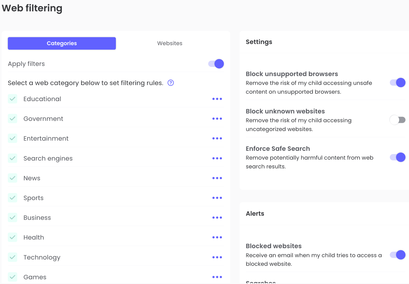This screenshot has height=284, width=409.
Task: Click the Games category label
Action: coord(35,277)
